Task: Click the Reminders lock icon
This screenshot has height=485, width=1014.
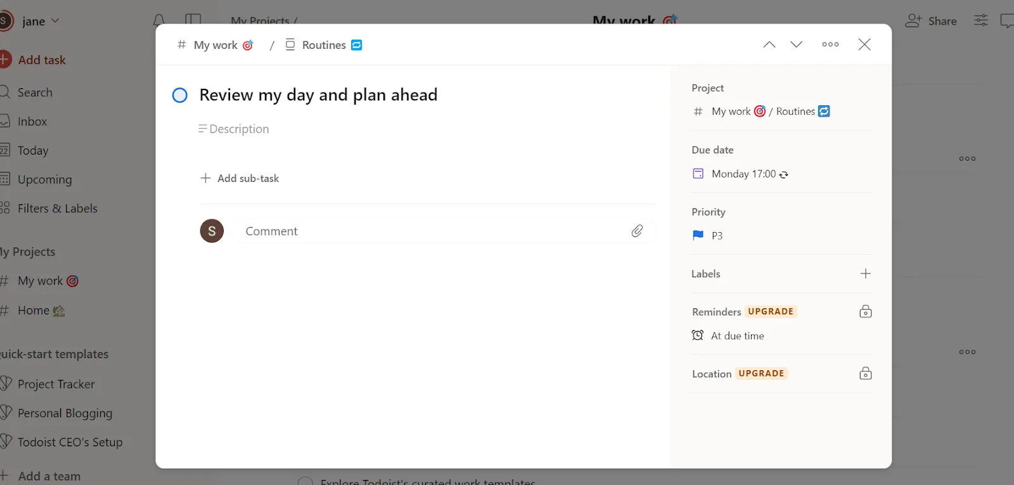Action: point(866,311)
